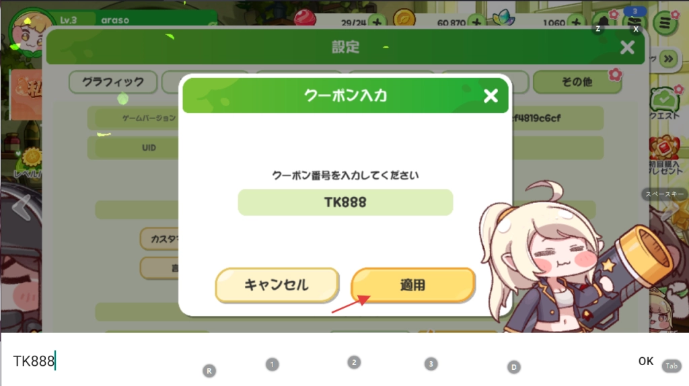Close the 設定 settings window
689x386 pixels.
click(x=627, y=47)
